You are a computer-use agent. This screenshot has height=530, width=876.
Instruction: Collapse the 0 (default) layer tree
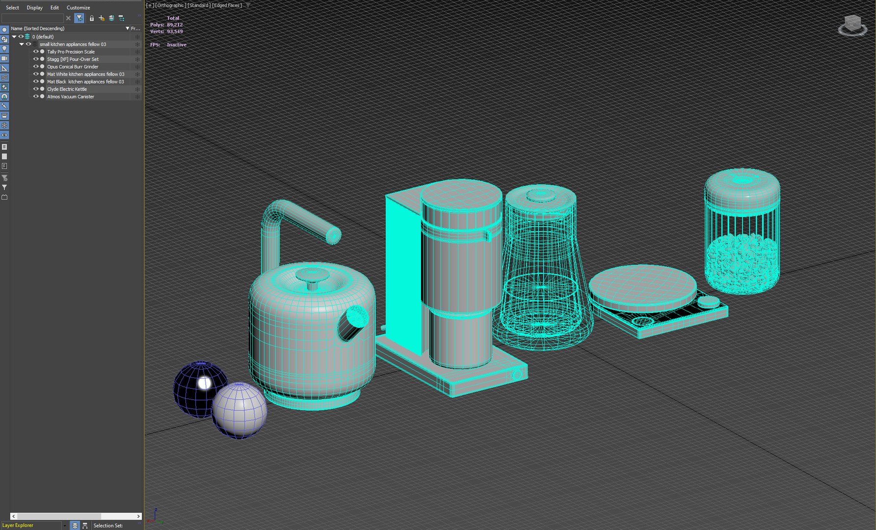click(x=14, y=36)
